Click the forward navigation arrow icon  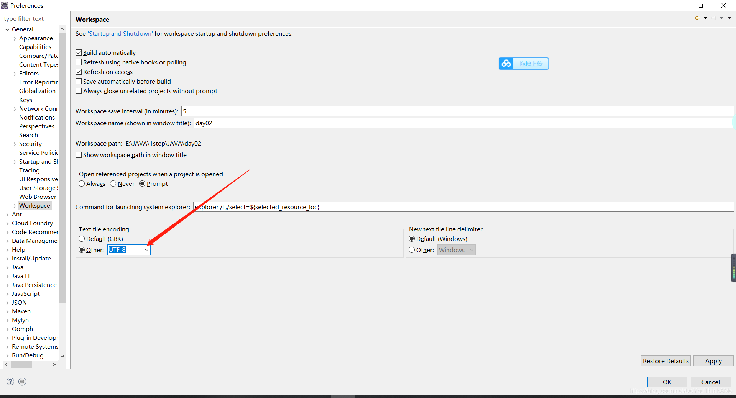point(713,18)
